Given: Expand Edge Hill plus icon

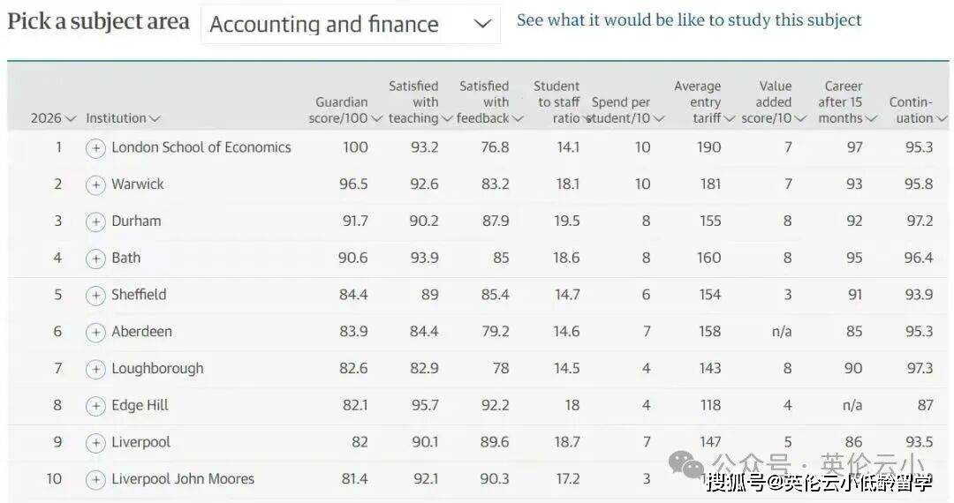Looking at the screenshot, I should point(95,407).
